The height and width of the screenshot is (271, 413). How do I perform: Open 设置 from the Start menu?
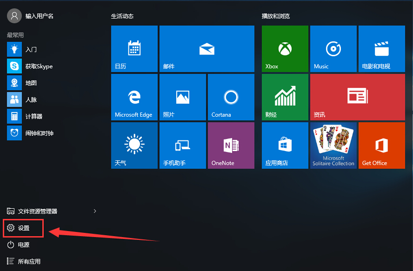pos(23,228)
